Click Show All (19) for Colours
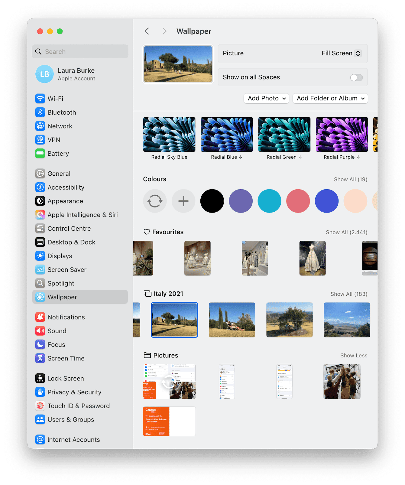The height and width of the screenshot is (485, 405). (x=350, y=179)
